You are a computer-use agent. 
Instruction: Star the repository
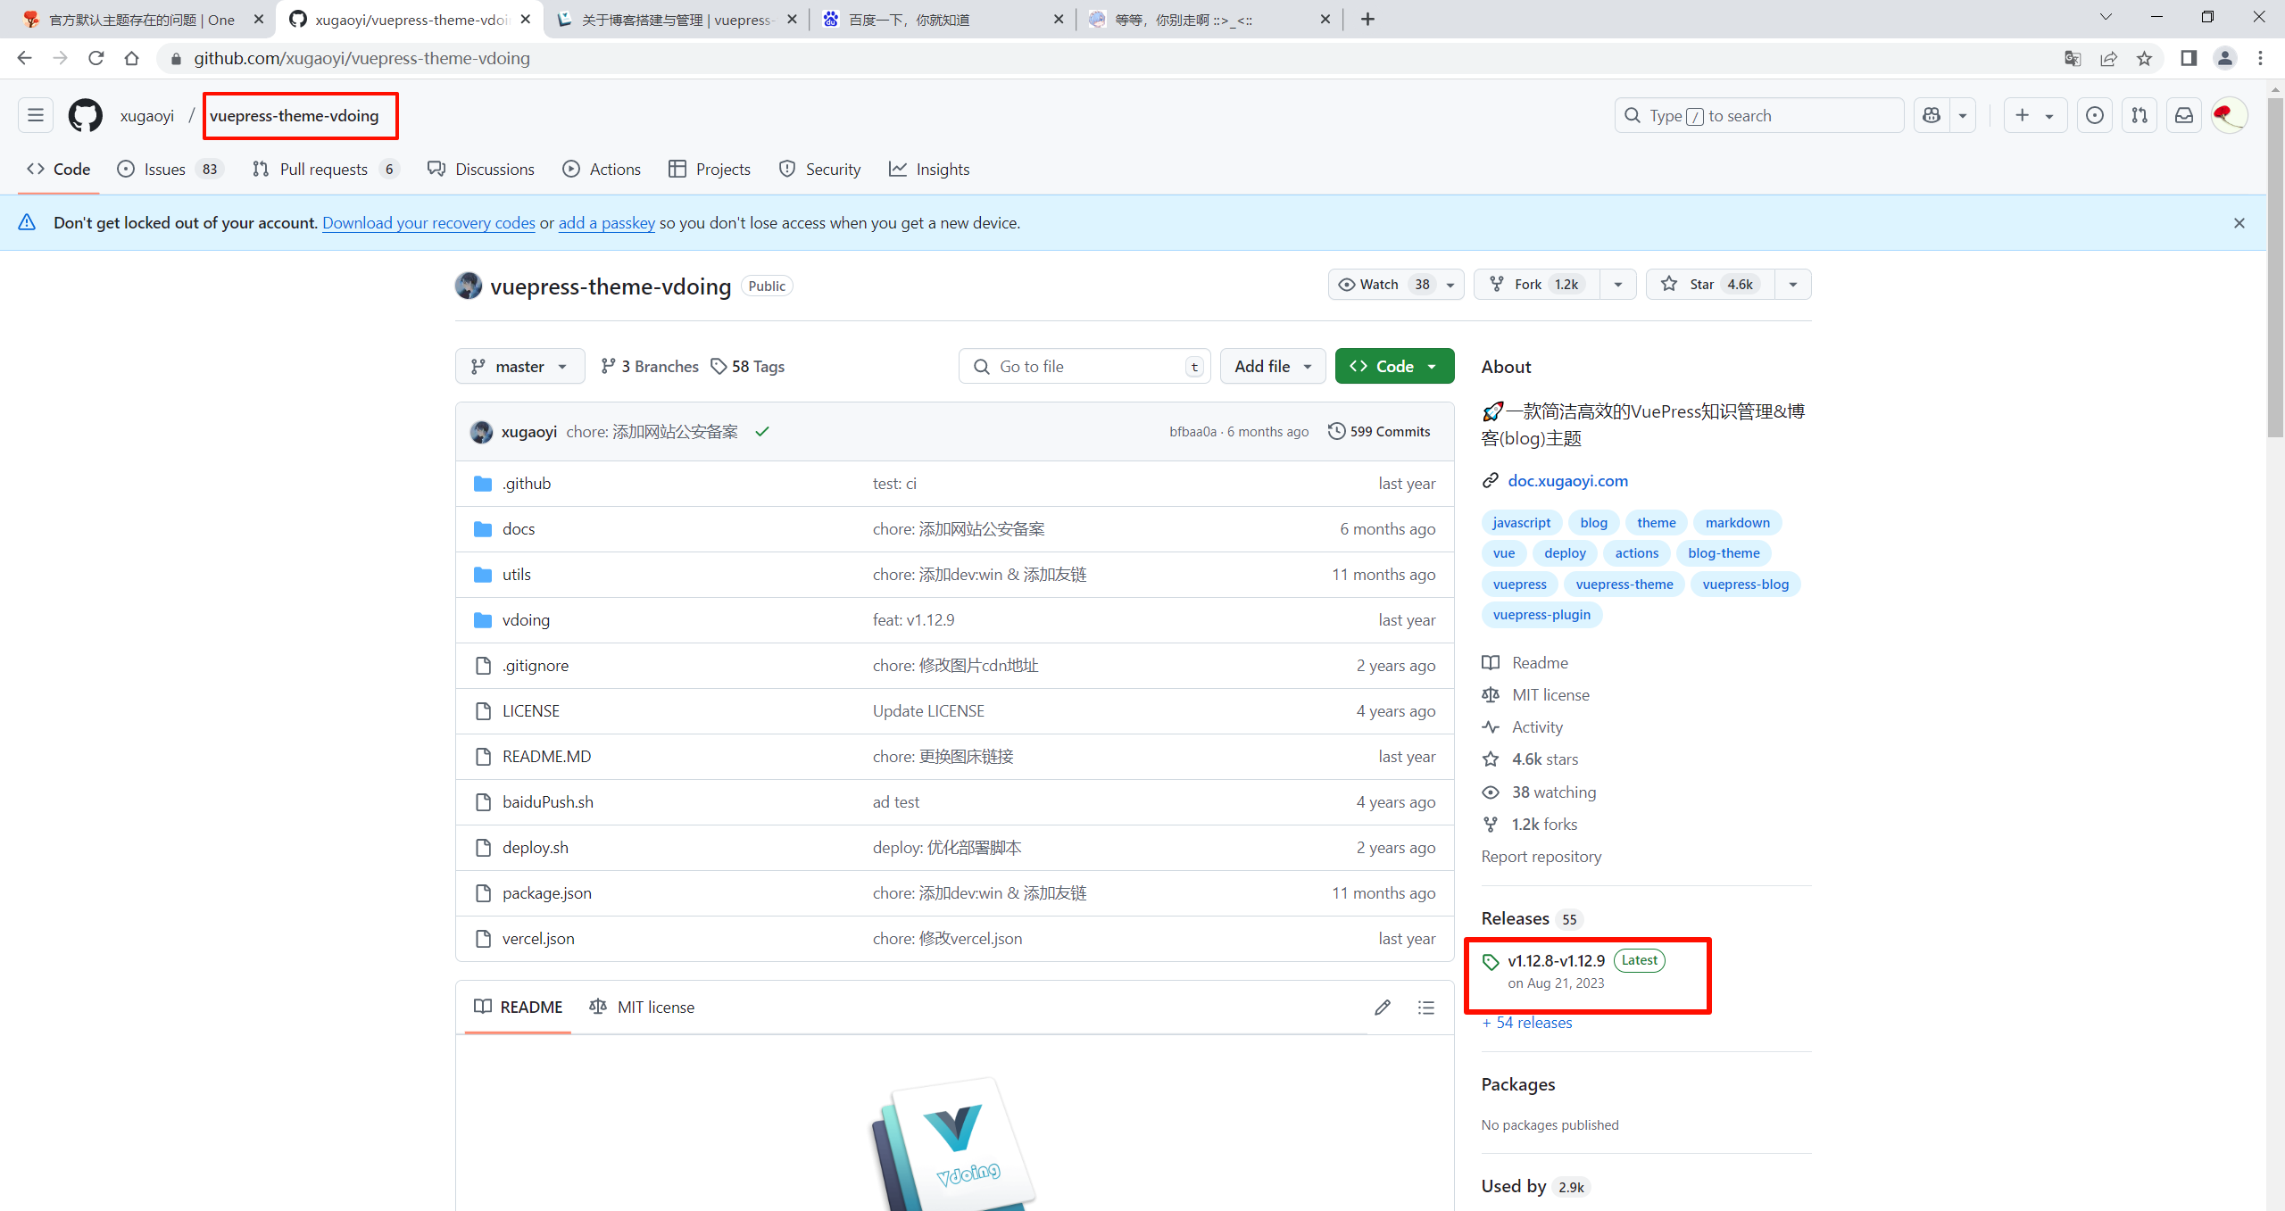pos(1711,284)
